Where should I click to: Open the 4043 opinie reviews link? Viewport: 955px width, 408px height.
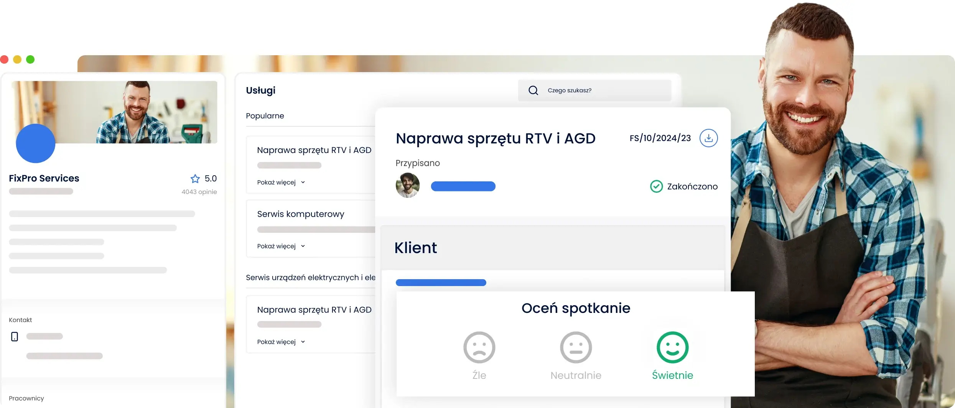pos(199,192)
